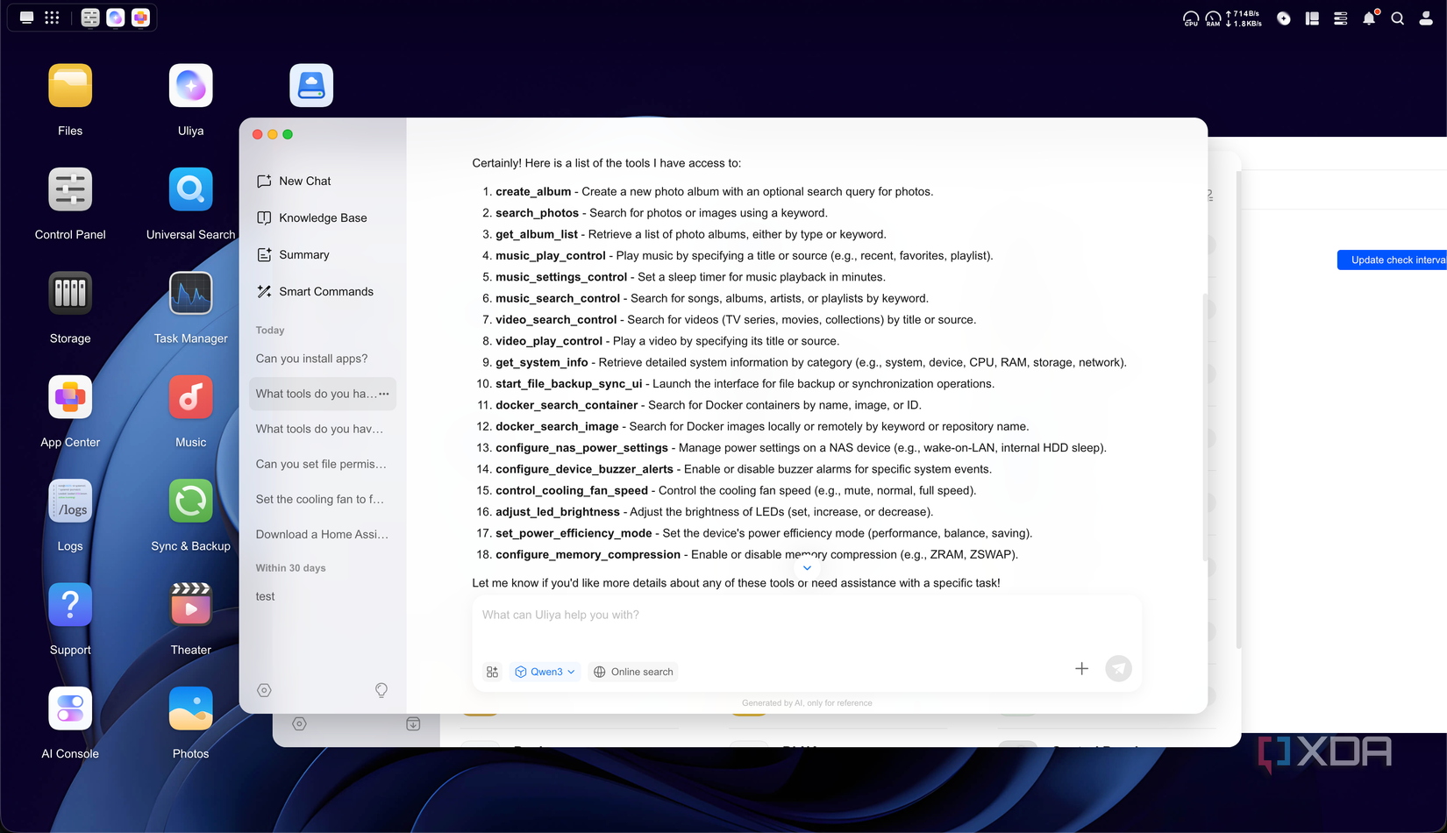
Task: Switch to Control Panel in the top taskbar
Action: click(90, 18)
